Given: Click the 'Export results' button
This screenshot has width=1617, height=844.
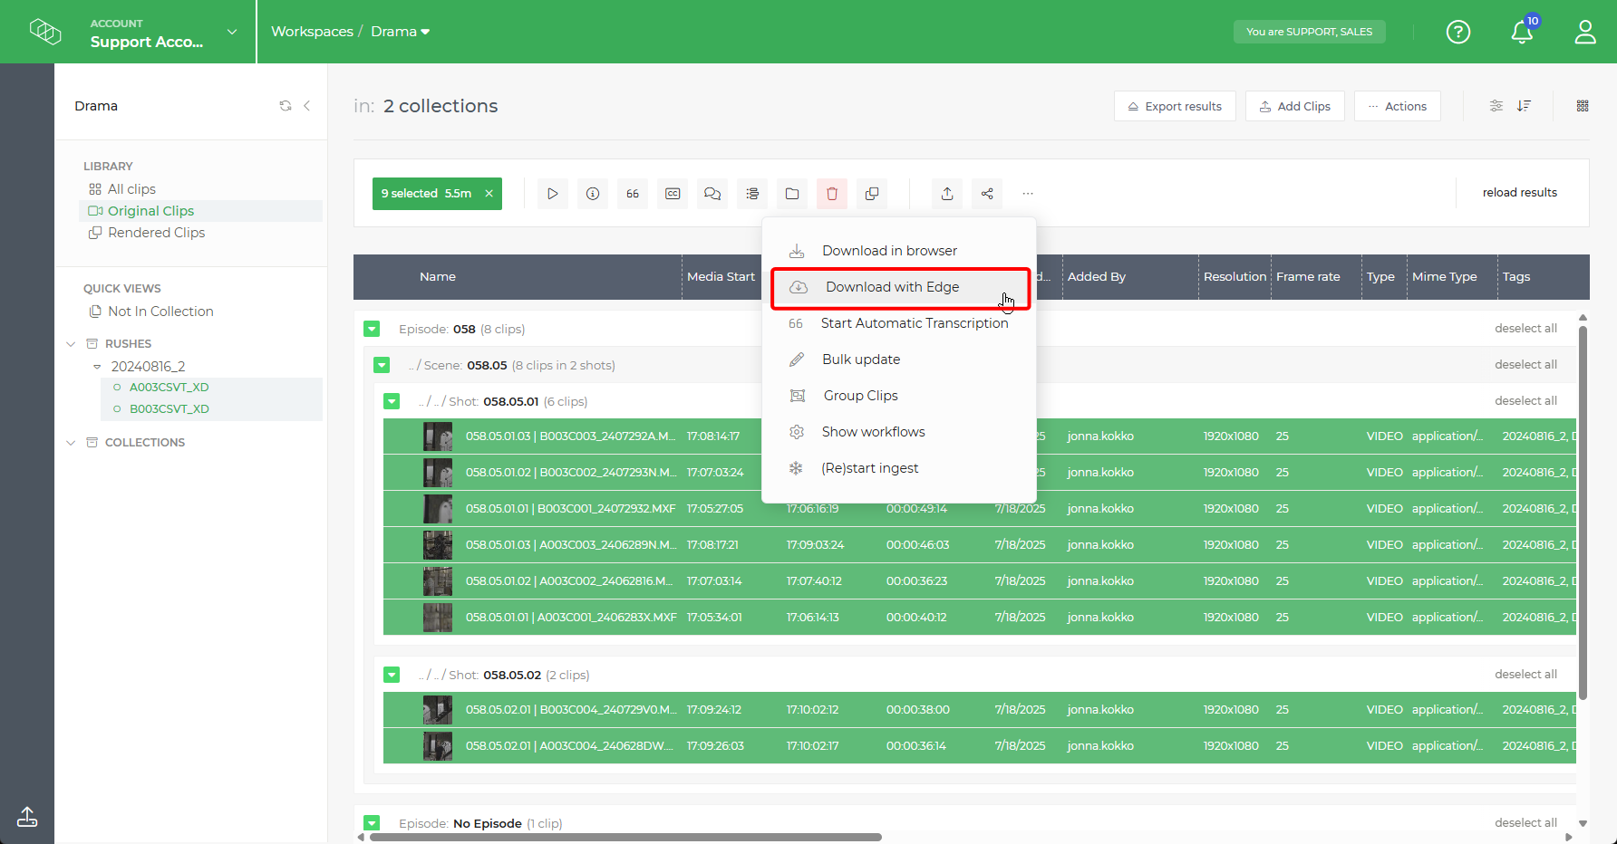Looking at the screenshot, I should (1175, 106).
